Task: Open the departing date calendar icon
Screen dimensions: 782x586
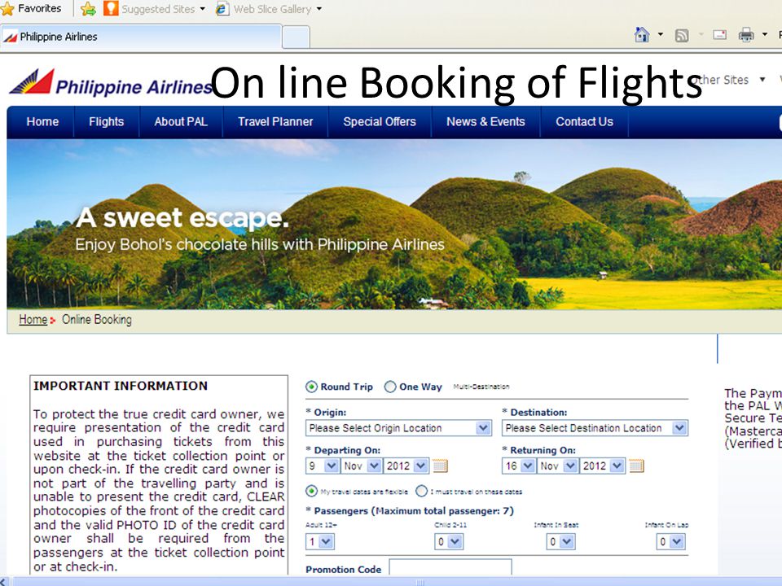Action: (441, 466)
